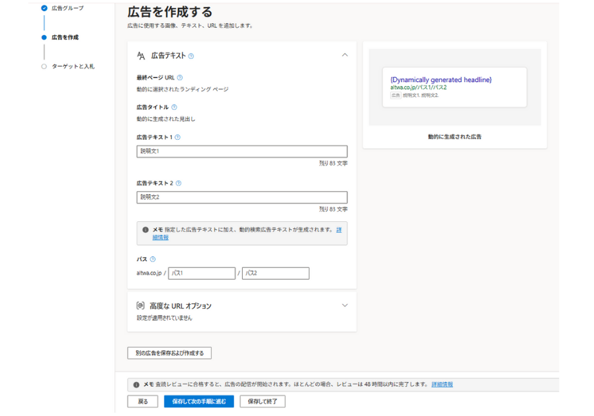The image size is (594, 416).
Task: Open ターゲットと入札 step in sidebar
Action: pyautogui.click(x=73, y=66)
